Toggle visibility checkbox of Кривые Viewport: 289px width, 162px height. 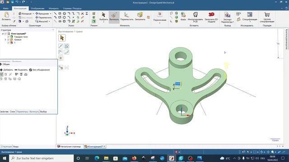(9, 40)
